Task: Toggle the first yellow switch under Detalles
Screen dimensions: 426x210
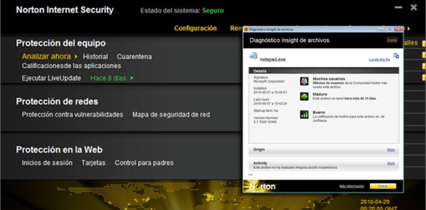Action: coord(424,44)
